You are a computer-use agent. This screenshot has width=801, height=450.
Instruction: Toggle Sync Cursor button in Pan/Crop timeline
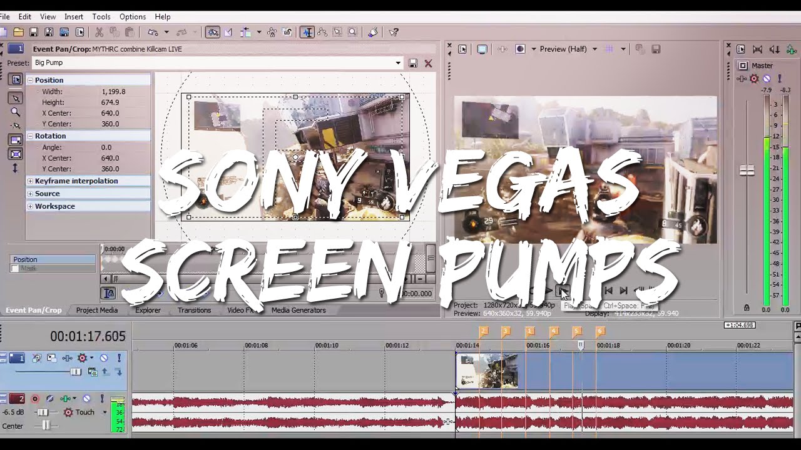109,293
